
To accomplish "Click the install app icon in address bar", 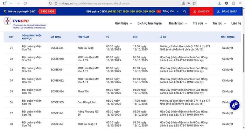I will click(x=183, y=3).
